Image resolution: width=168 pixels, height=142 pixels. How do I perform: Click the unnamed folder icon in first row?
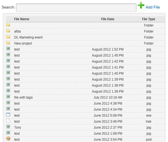click(x=8, y=25)
